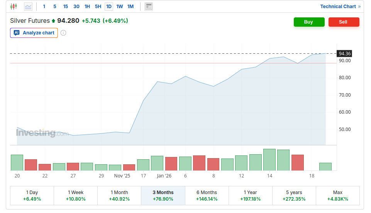Click the 50.00 price axis label
Viewport: 371px width, 213px height.
click(345, 130)
